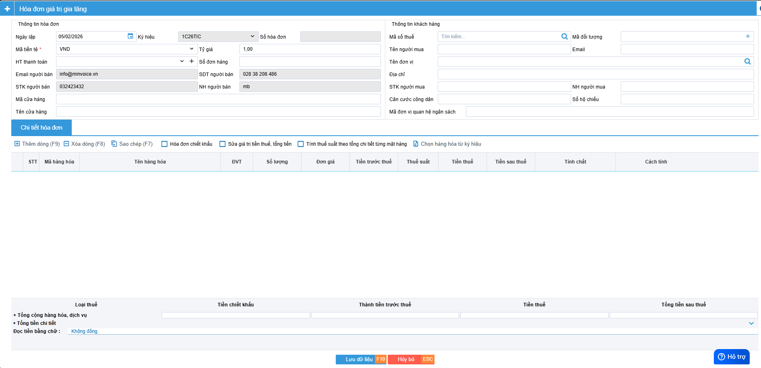Viewport: 761px width, 368px height.
Task: Click the Mã số thuế search magnifier
Action: [x=564, y=37]
